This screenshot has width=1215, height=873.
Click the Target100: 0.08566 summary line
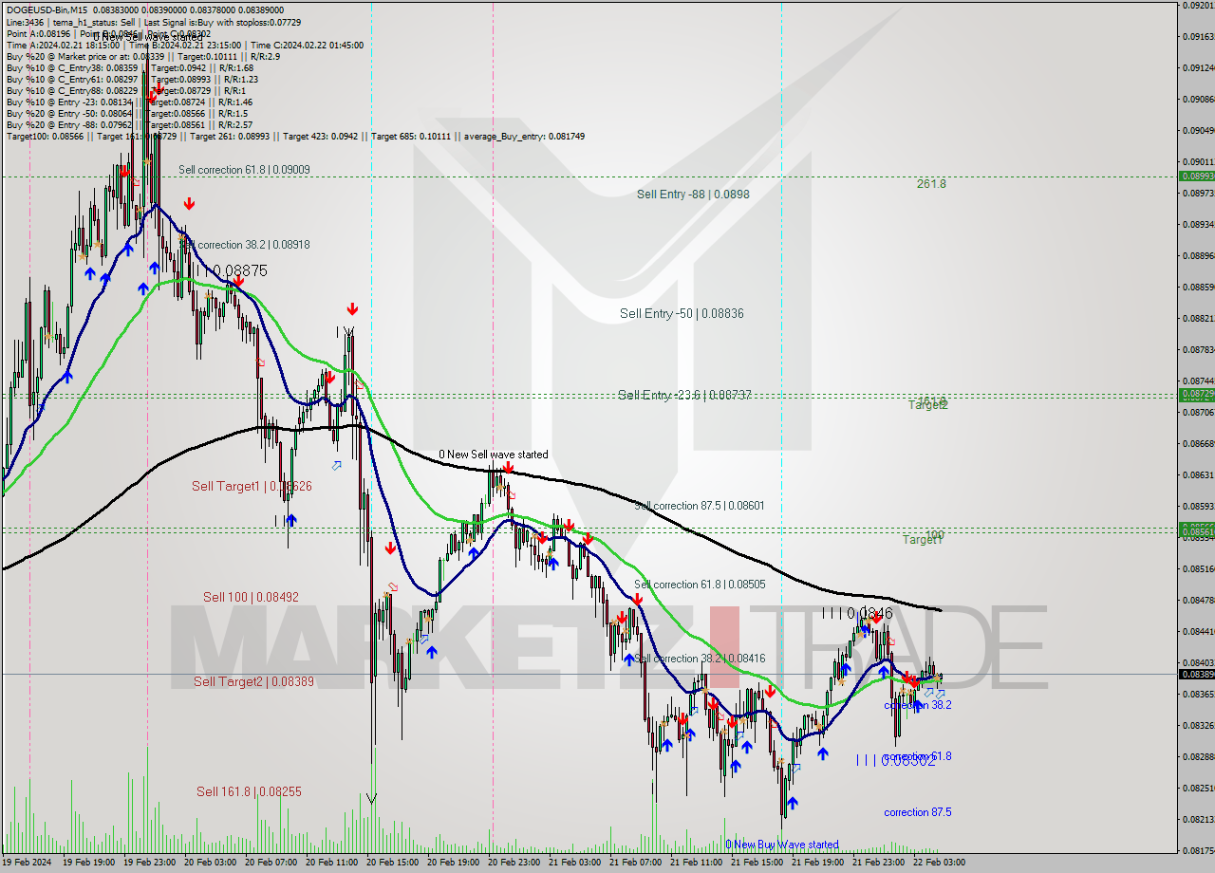[295, 136]
